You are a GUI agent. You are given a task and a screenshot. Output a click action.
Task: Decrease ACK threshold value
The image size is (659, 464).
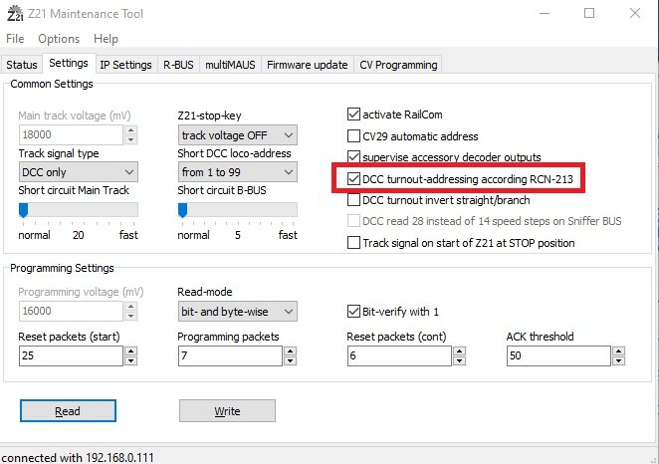pyautogui.click(x=618, y=360)
